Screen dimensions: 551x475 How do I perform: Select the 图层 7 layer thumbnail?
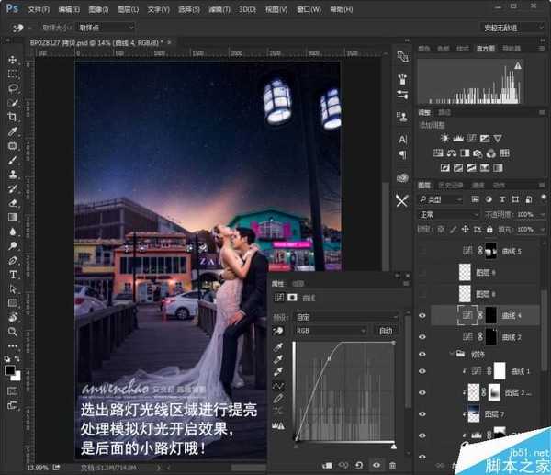coord(474,413)
